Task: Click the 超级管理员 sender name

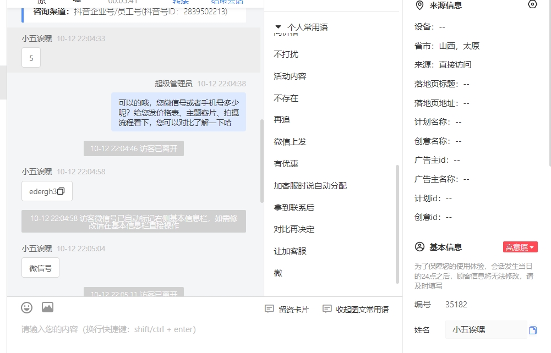Action: tap(173, 84)
